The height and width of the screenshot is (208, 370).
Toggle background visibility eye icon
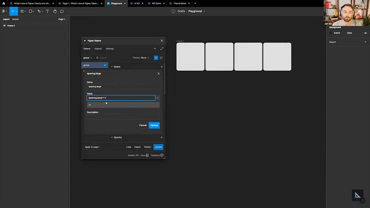tap(365, 33)
